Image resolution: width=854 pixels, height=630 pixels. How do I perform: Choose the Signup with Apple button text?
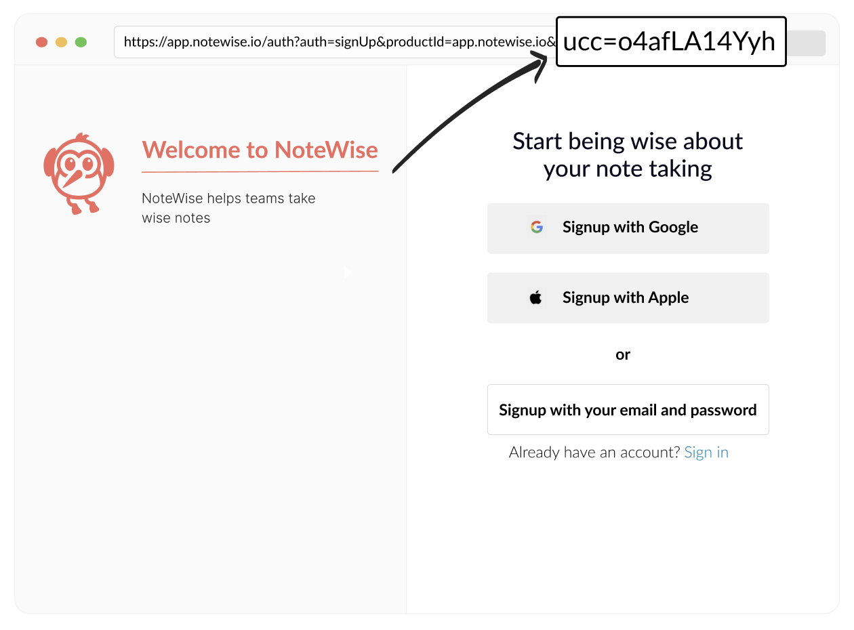coord(626,298)
